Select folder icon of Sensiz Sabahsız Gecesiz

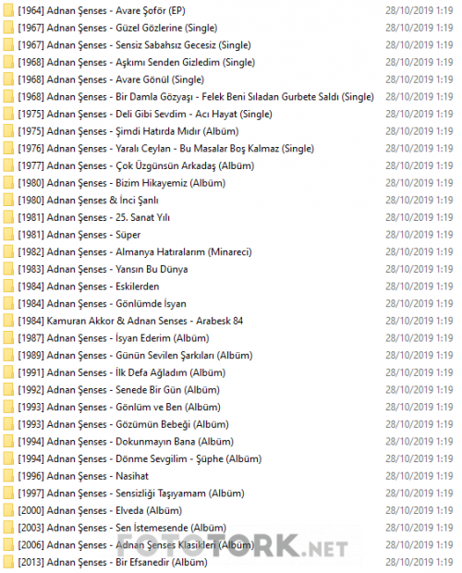click(x=8, y=45)
